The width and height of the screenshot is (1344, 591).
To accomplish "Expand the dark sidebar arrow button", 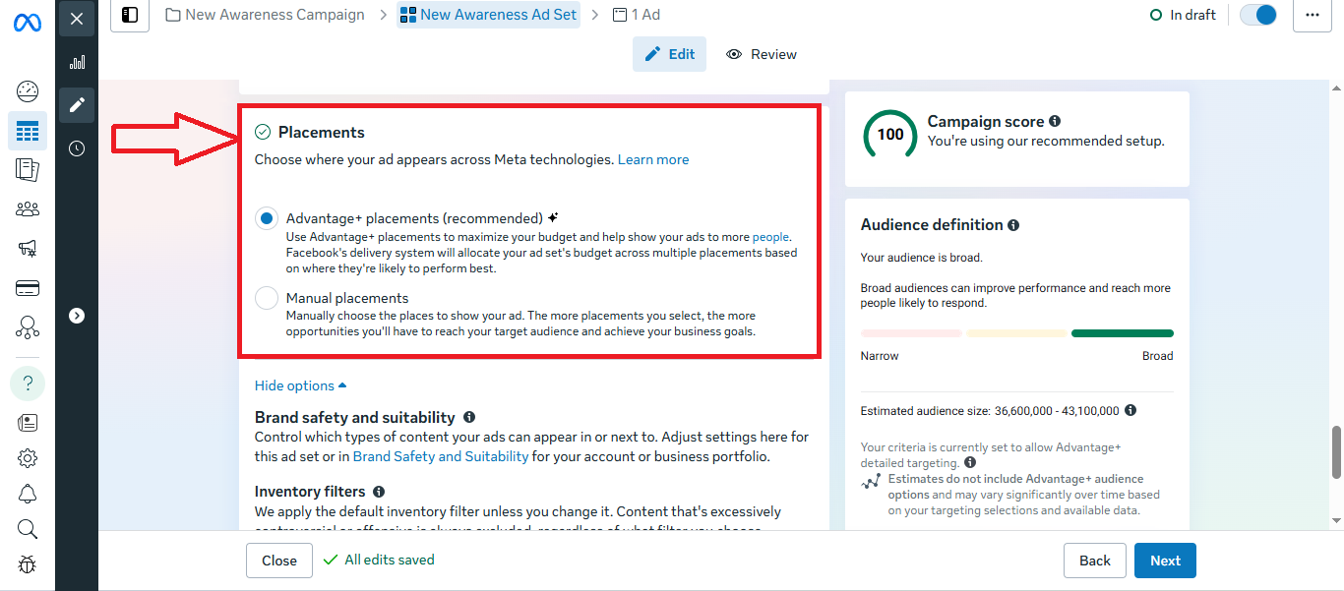I will (x=77, y=316).
